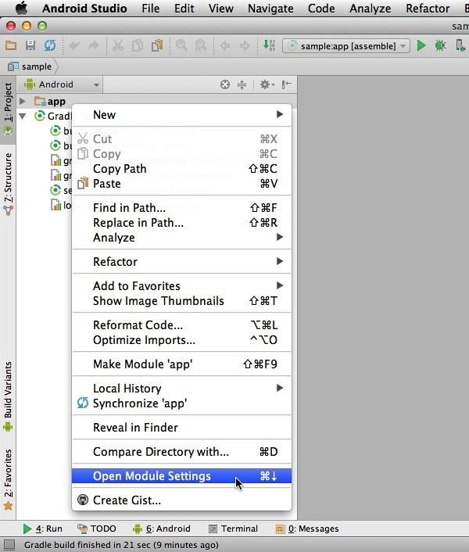Image resolution: width=469 pixels, height=552 pixels.
Task: Click the Synchronize toolbar icon
Action: point(50,45)
